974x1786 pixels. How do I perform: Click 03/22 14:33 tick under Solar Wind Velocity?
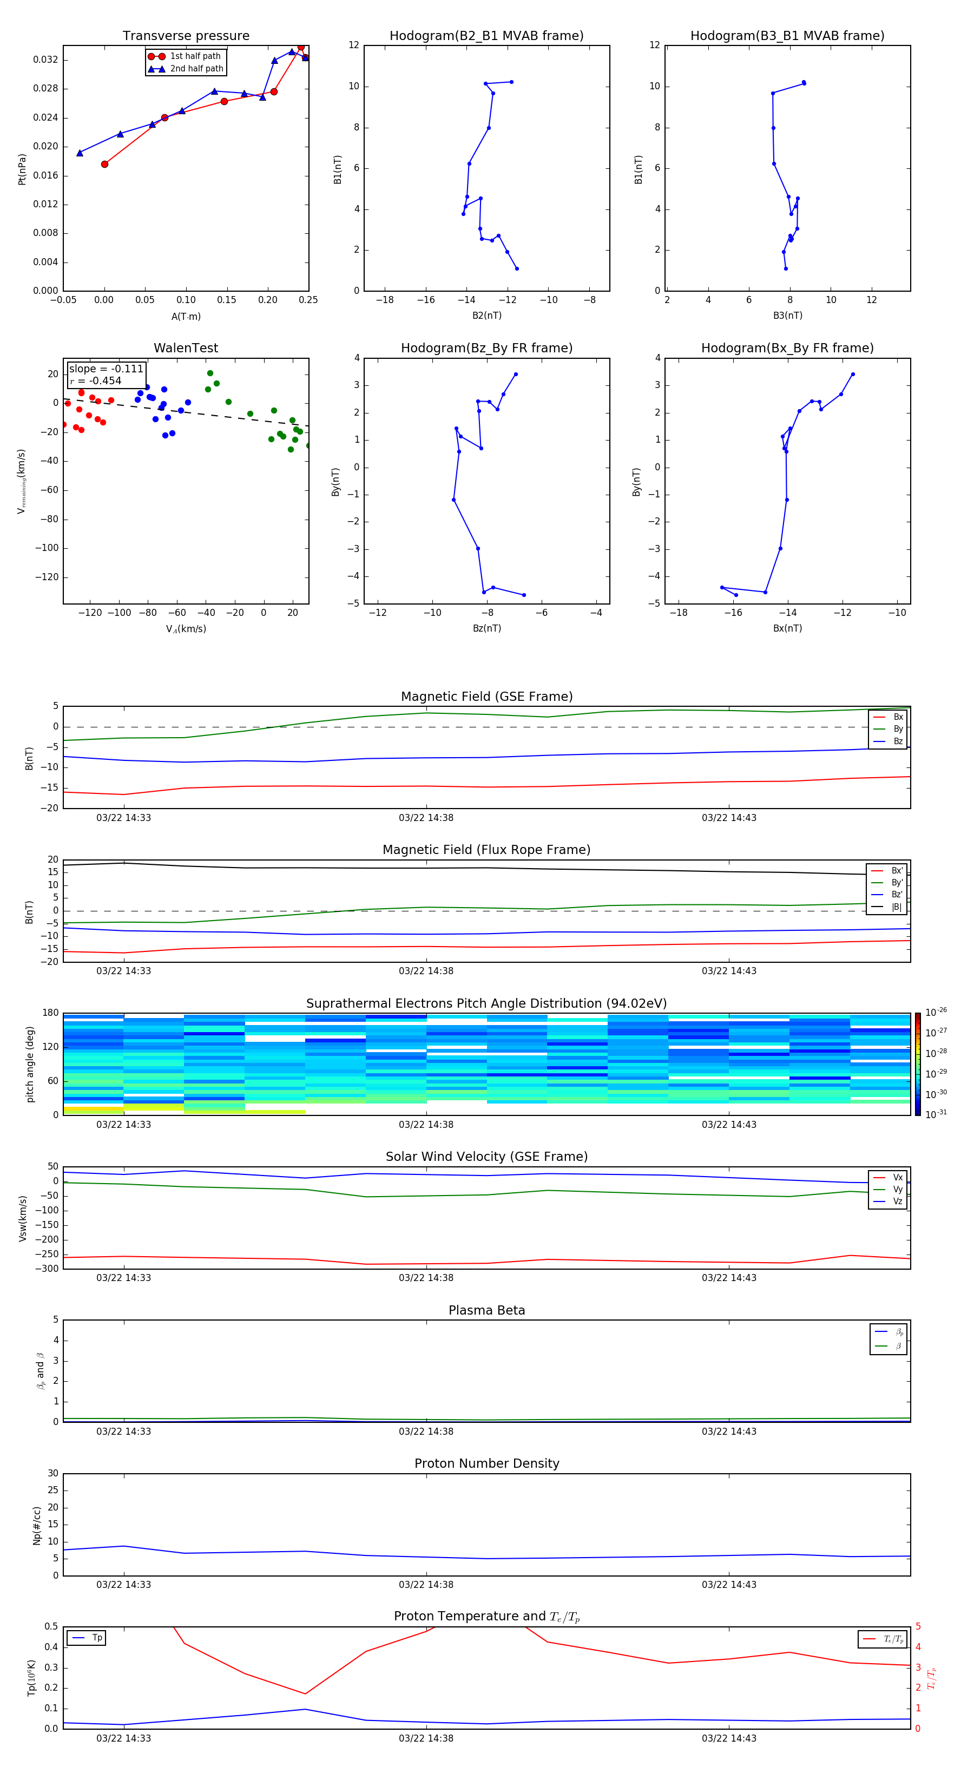[x=123, y=1278]
